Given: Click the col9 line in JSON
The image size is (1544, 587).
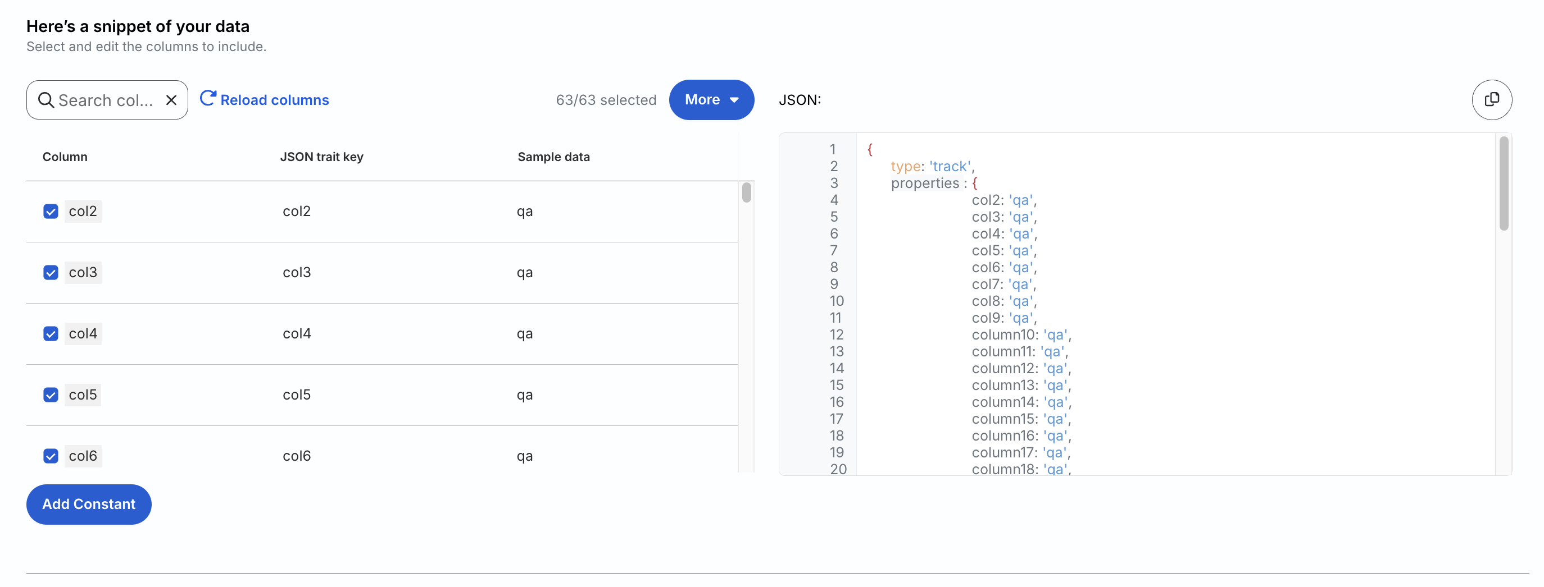Looking at the screenshot, I should pyautogui.click(x=1004, y=318).
